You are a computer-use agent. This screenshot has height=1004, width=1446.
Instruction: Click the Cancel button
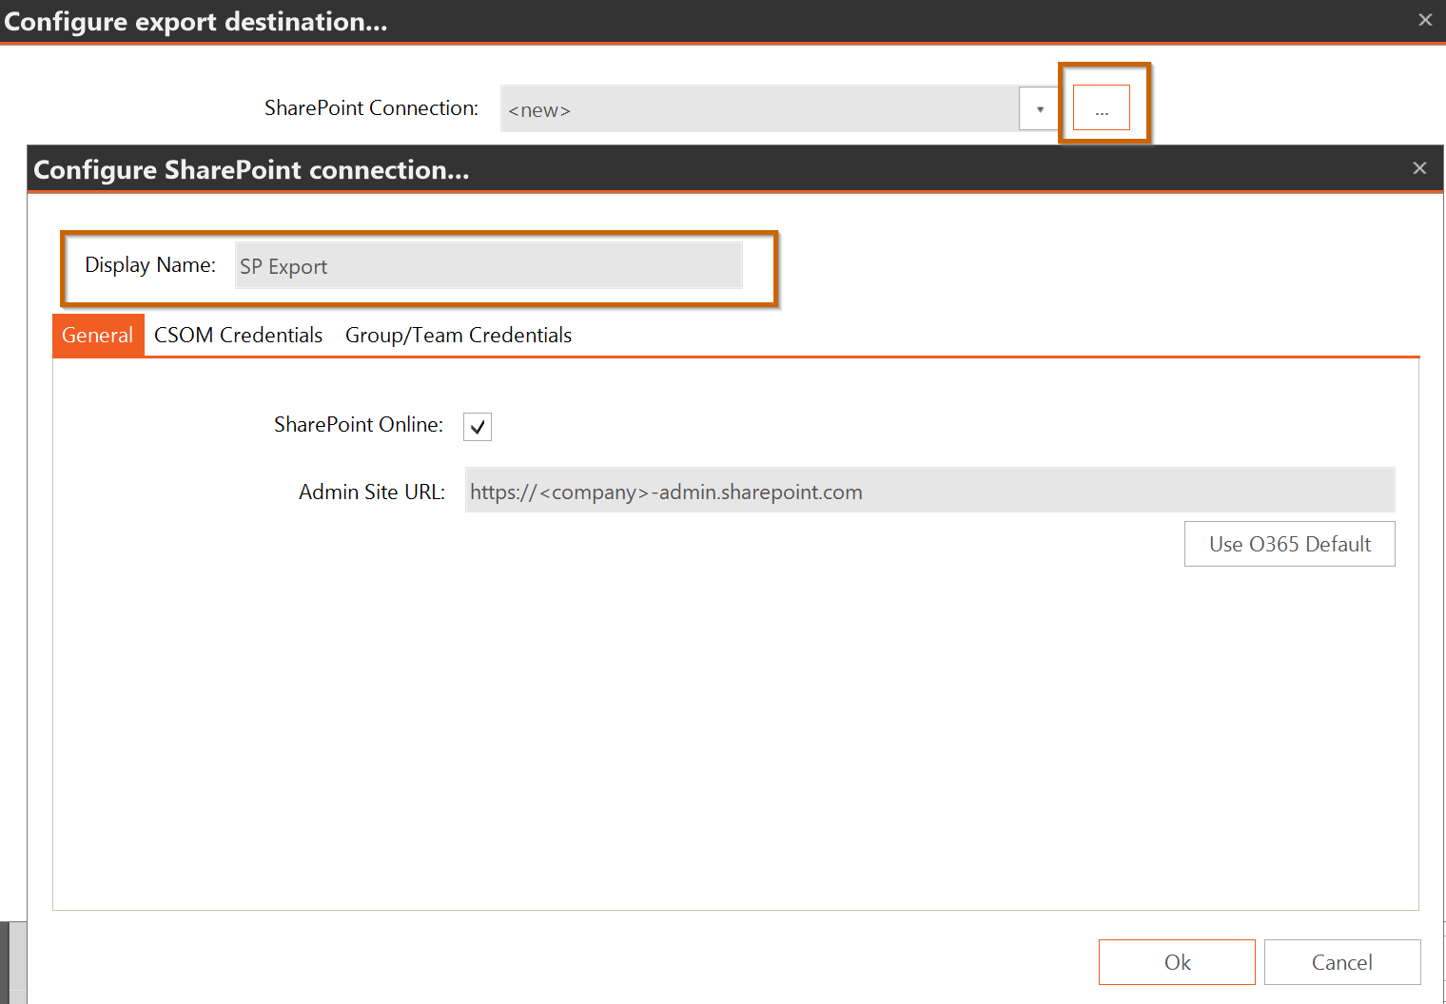click(x=1341, y=962)
